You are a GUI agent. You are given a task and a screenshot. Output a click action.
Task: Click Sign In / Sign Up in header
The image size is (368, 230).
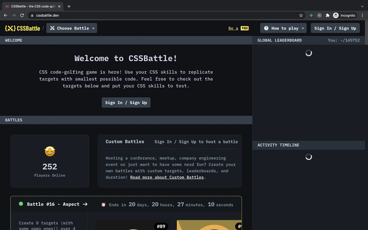(335, 28)
